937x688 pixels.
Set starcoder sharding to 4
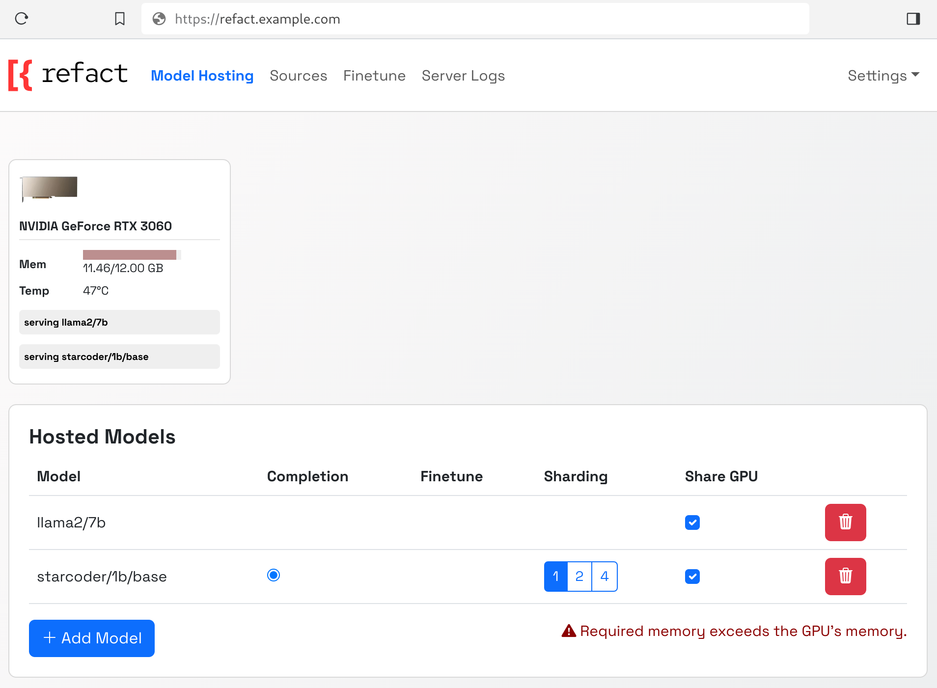tap(605, 576)
